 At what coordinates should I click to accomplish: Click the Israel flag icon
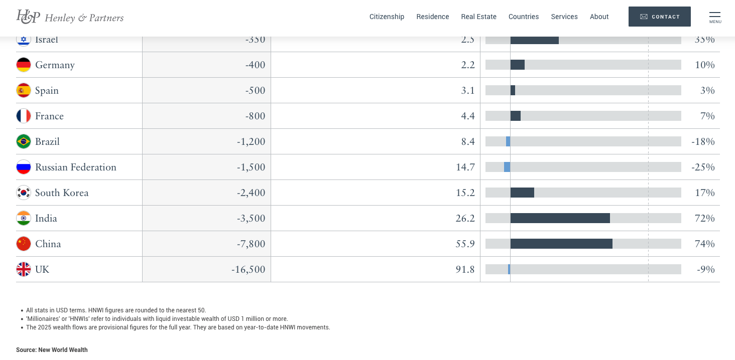click(24, 39)
